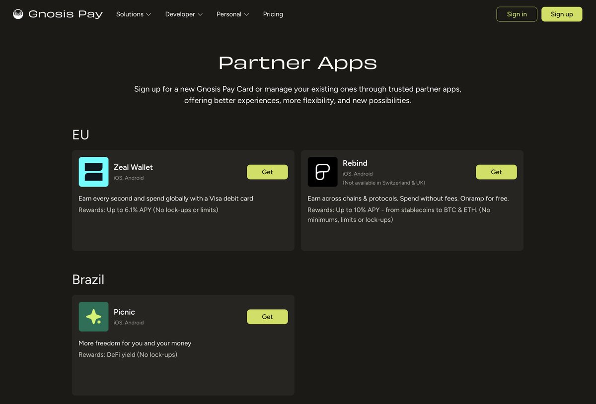
Task: Get the Picnic app
Action: tap(267, 317)
